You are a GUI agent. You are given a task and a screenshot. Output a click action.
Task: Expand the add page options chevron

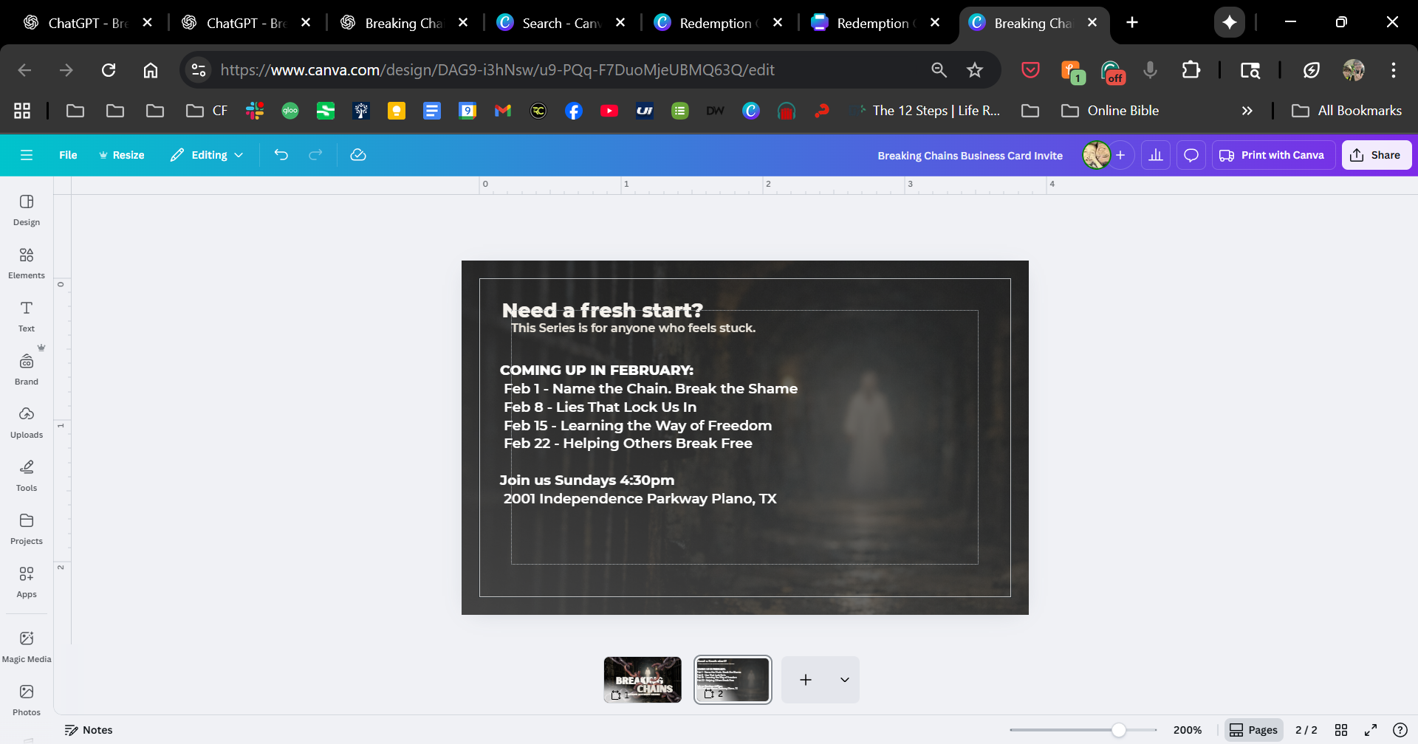[x=844, y=680]
